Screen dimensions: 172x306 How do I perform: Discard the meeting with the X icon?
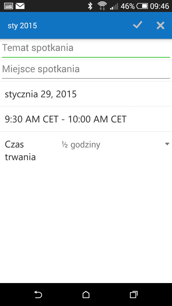point(160,25)
